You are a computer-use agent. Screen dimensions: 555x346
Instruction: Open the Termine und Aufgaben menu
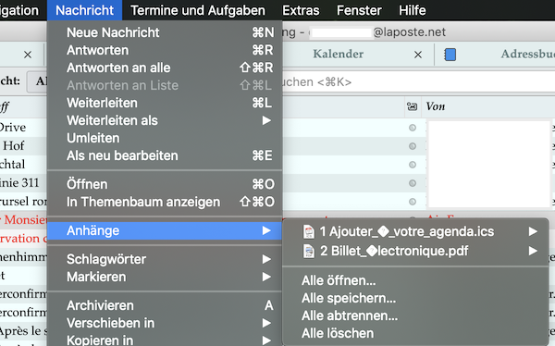pyautogui.click(x=198, y=10)
